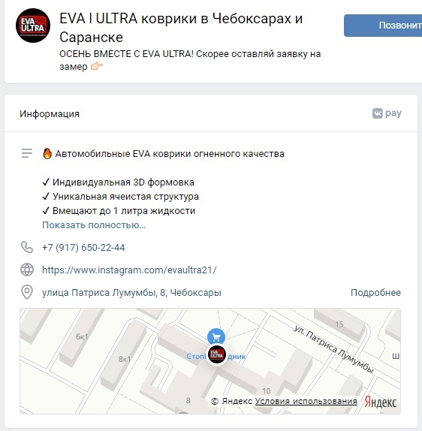
Task: Click the VK Pay icon
Action: (x=387, y=113)
